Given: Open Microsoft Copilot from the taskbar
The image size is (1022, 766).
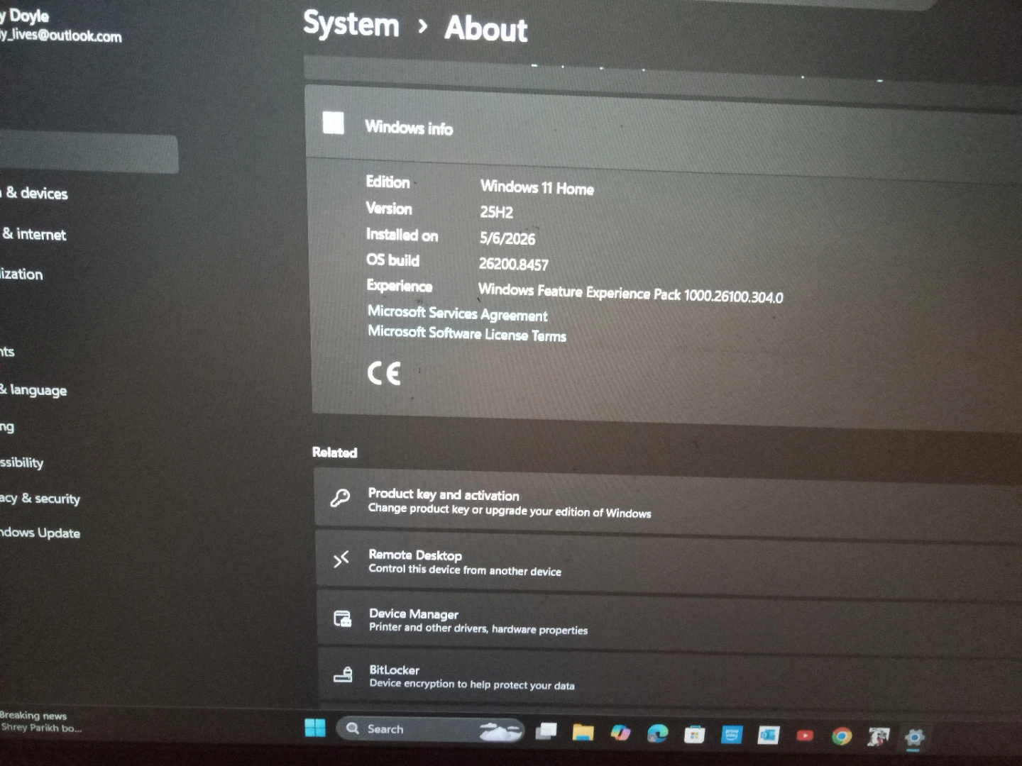Looking at the screenshot, I should pos(620,733).
